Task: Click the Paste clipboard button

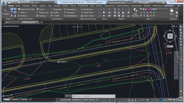Action: click(171, 11)
